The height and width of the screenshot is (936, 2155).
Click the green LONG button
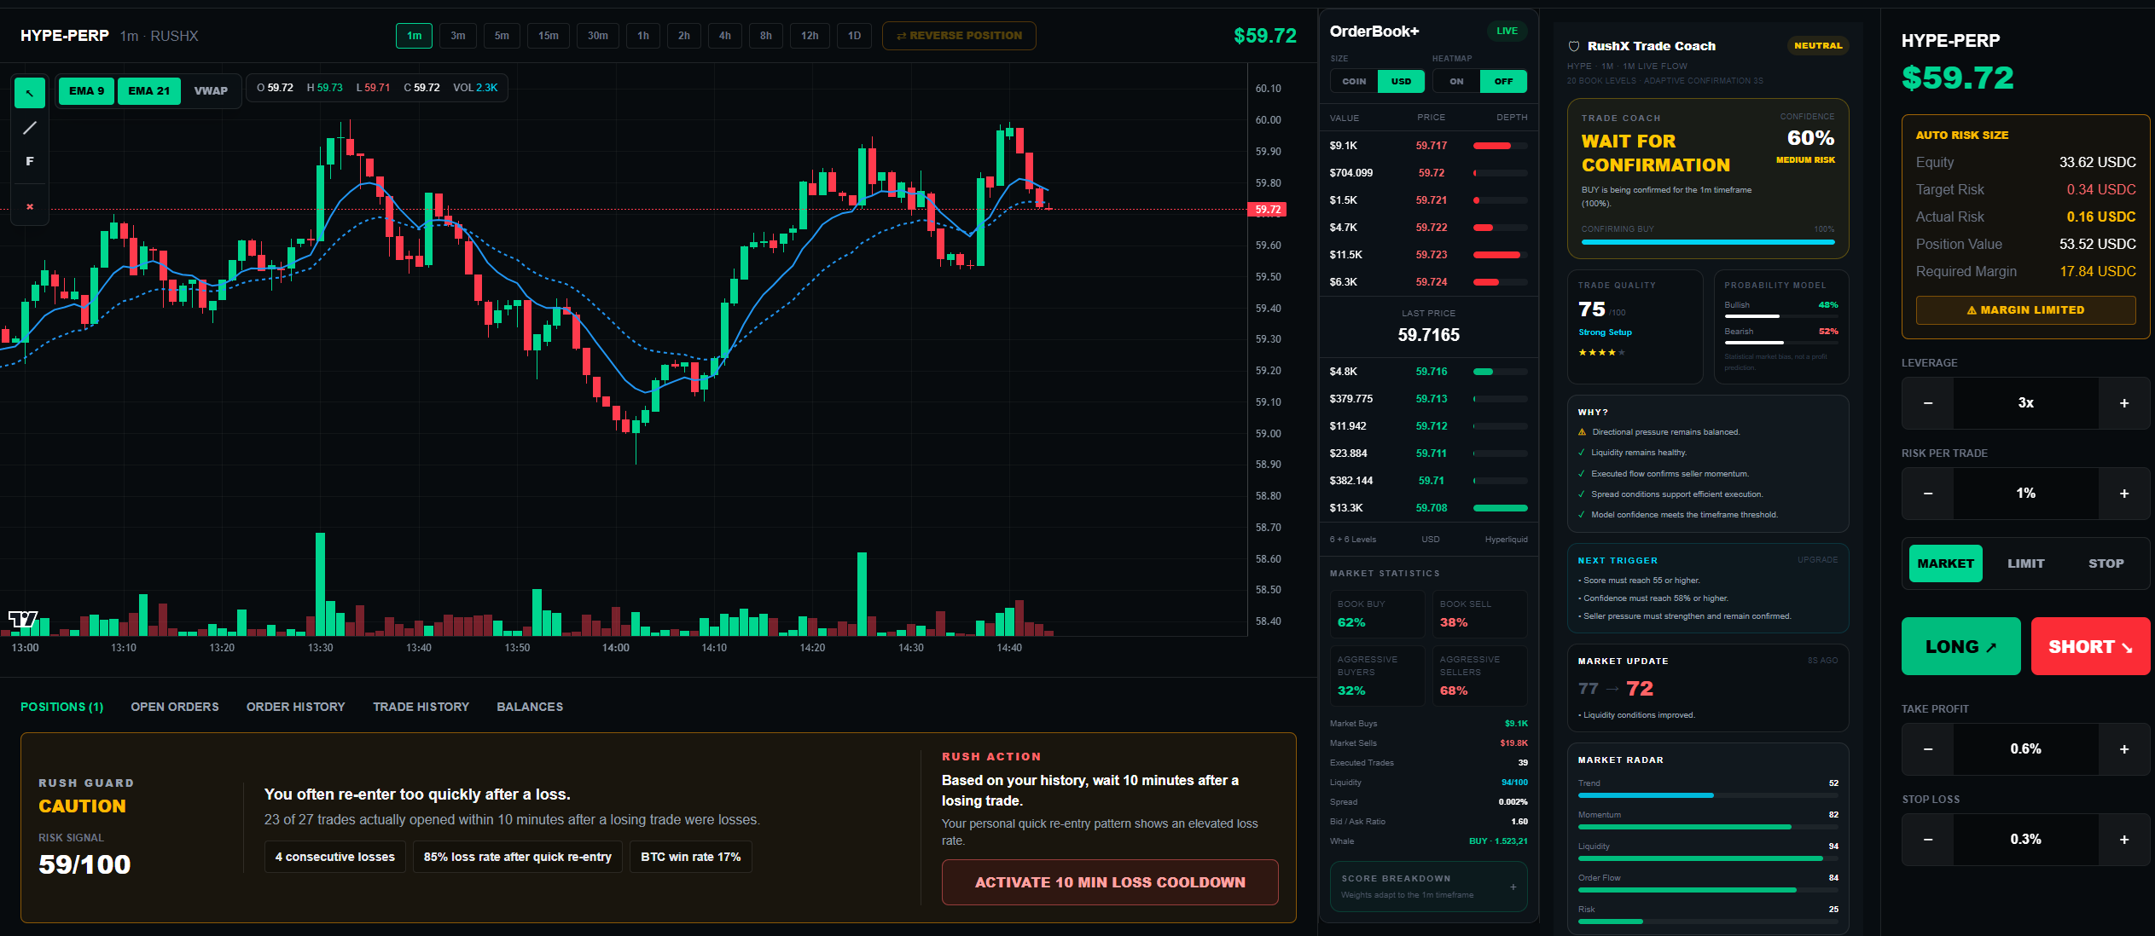pyautogui.click(x=1960, y=647)
